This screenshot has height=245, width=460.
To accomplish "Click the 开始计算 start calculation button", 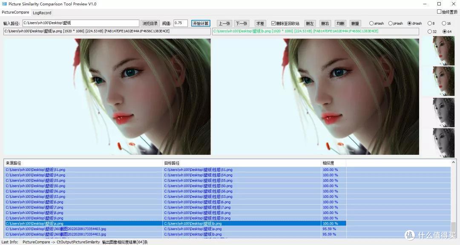I will pos(201,23).
